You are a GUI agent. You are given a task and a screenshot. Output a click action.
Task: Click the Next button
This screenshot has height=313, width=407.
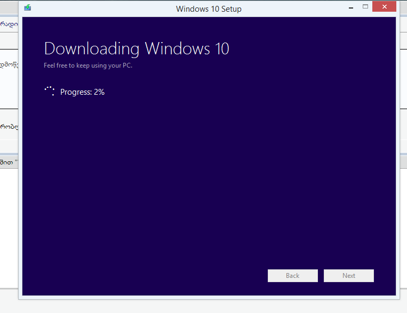pos(349,275)
